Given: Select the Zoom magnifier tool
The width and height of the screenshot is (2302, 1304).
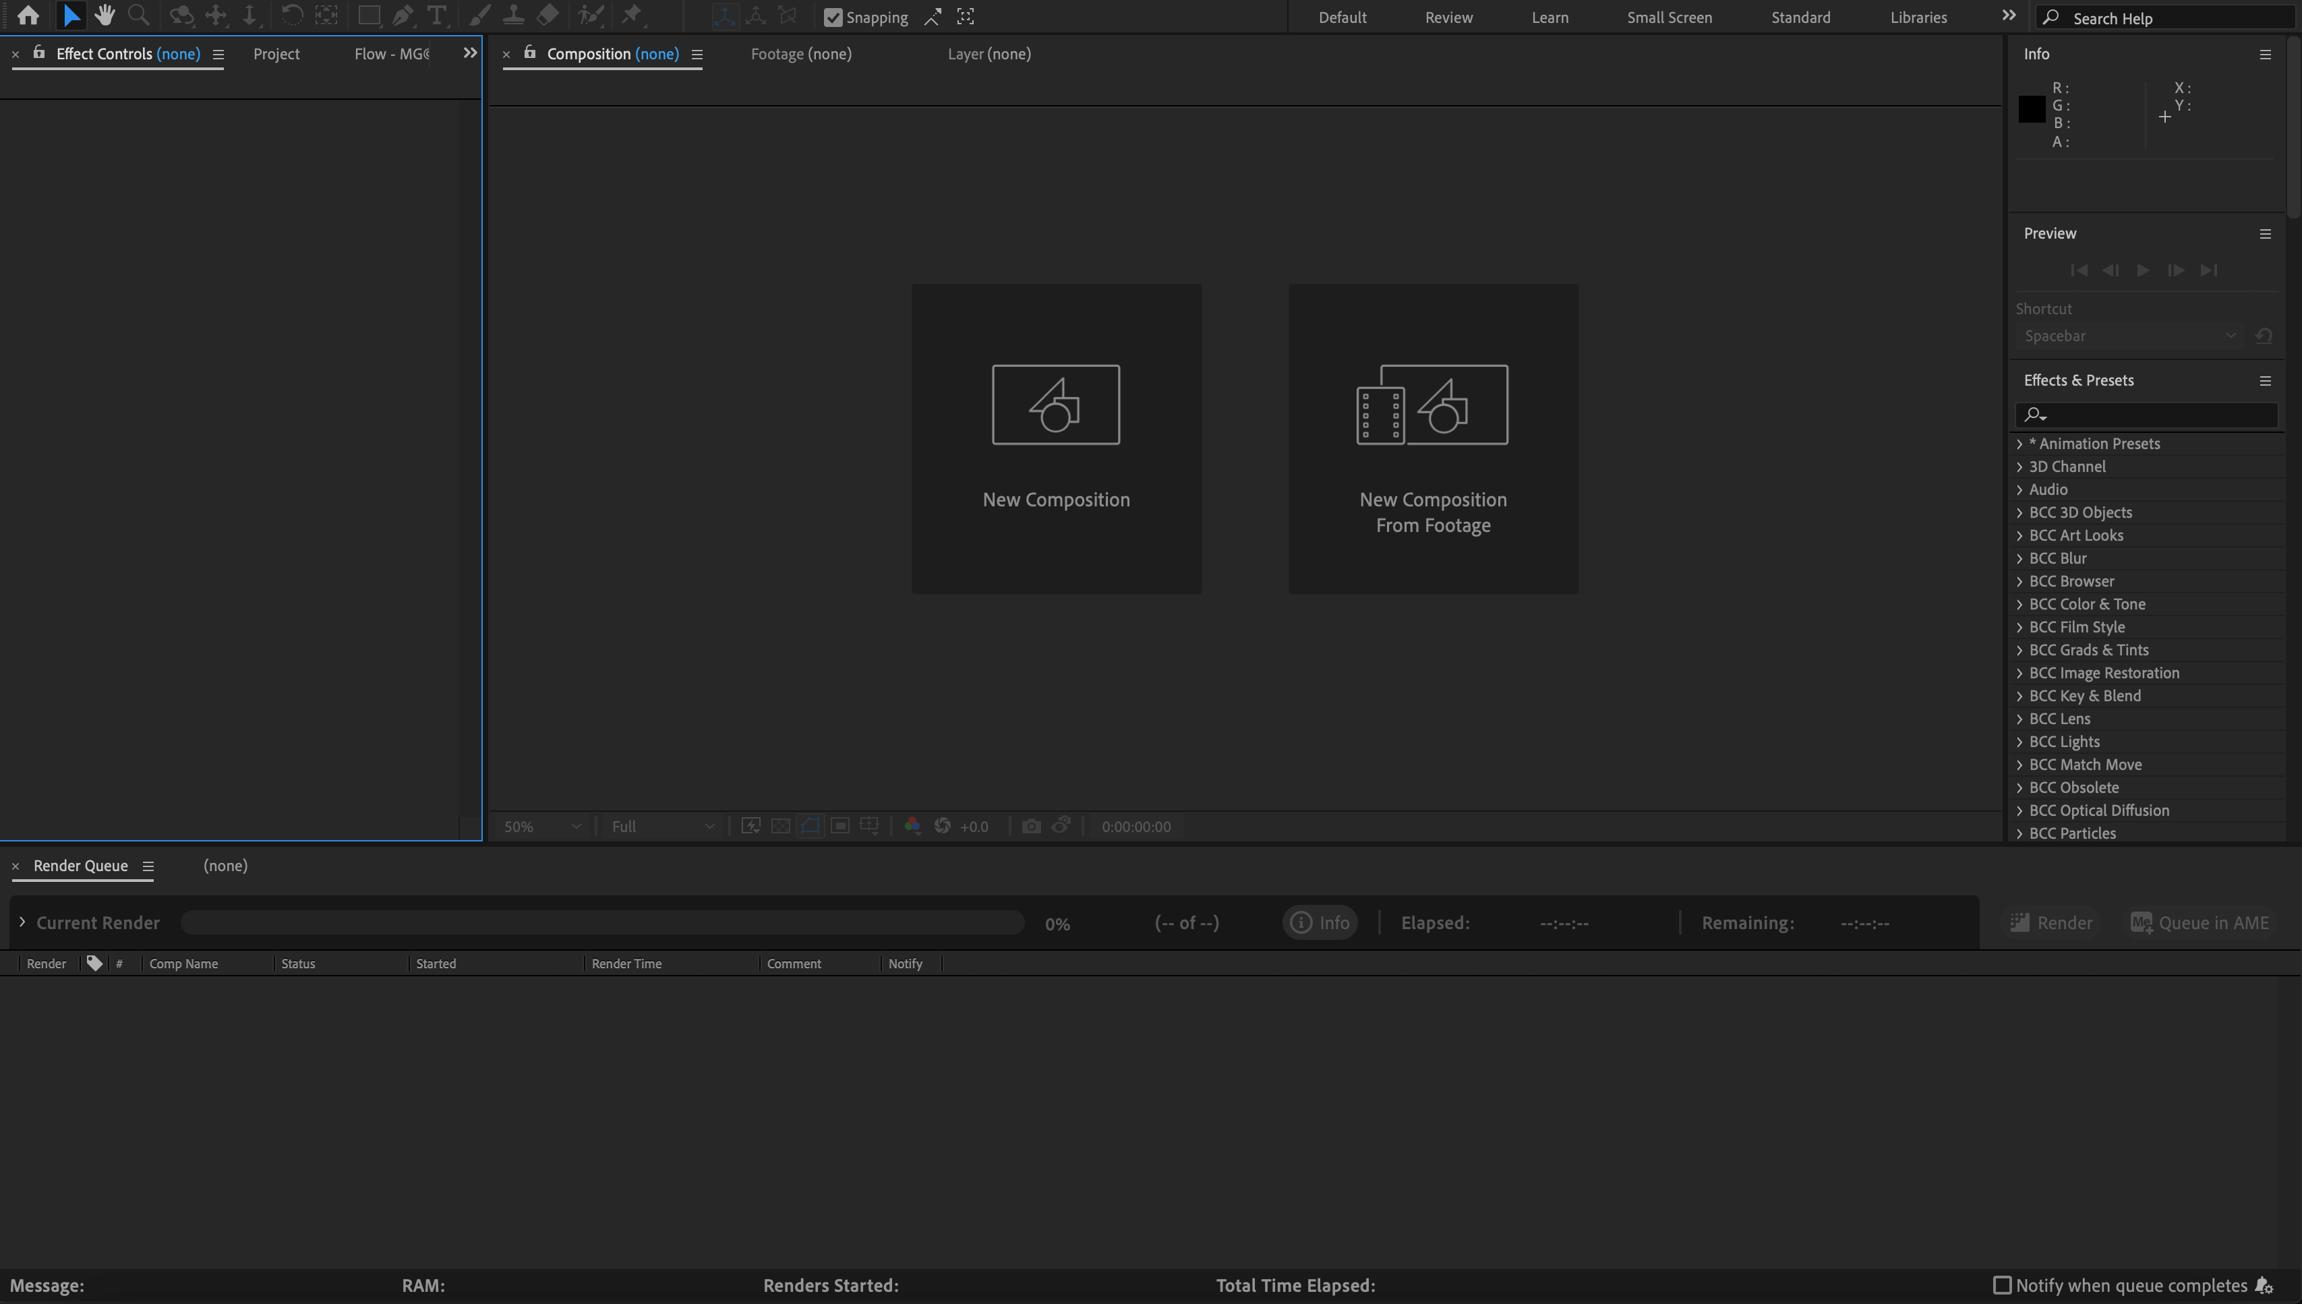Looking at the screenshot, I should coord(138,16).
